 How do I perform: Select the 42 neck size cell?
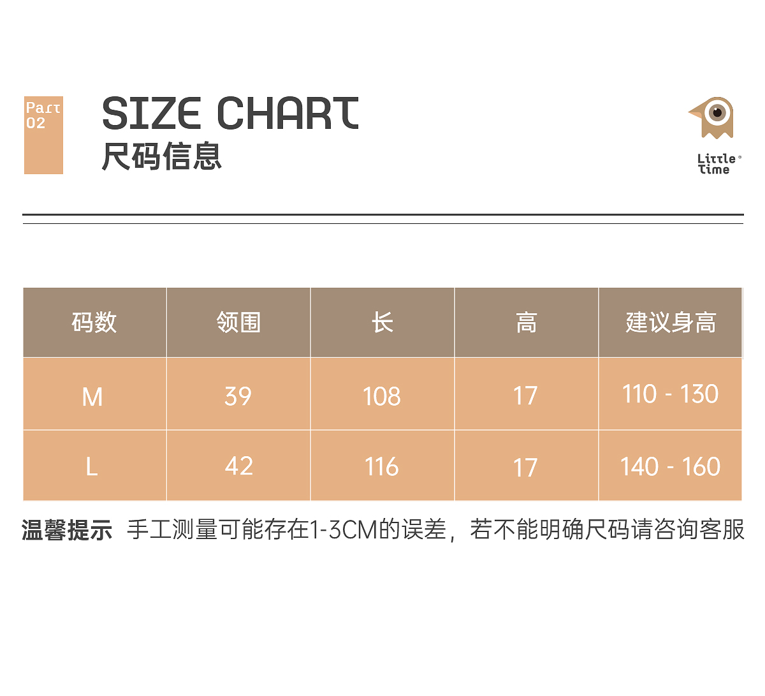pyautogui.click(x=239, y=466)
